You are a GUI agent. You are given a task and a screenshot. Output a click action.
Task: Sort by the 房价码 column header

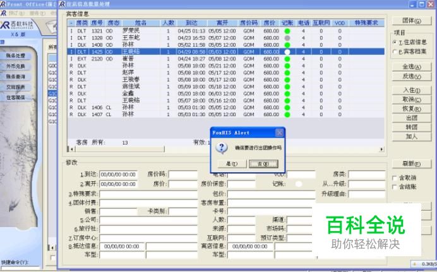249,23
